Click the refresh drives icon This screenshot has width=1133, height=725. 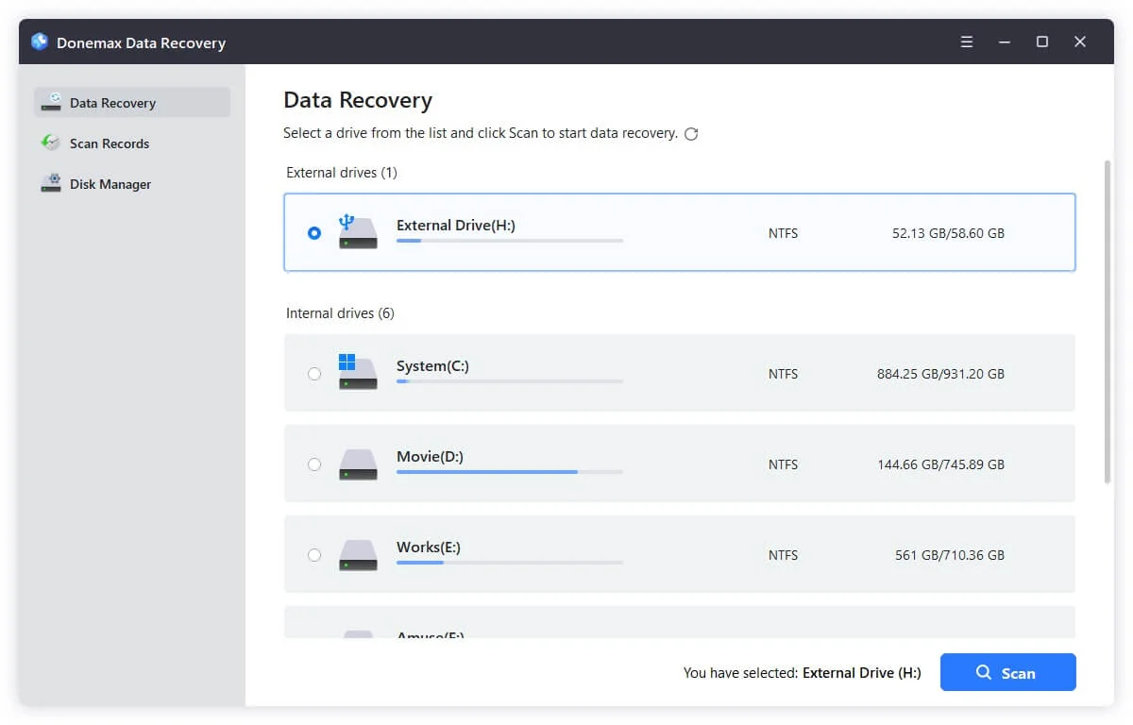(692, 134)
